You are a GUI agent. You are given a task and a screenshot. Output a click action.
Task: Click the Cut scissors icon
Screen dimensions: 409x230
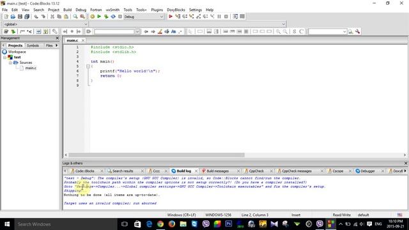point(52,17)
